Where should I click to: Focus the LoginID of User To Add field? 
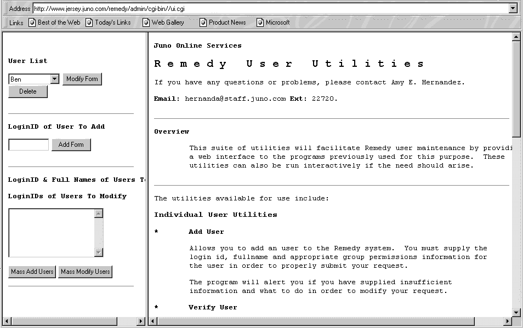[x=29, y=145]
